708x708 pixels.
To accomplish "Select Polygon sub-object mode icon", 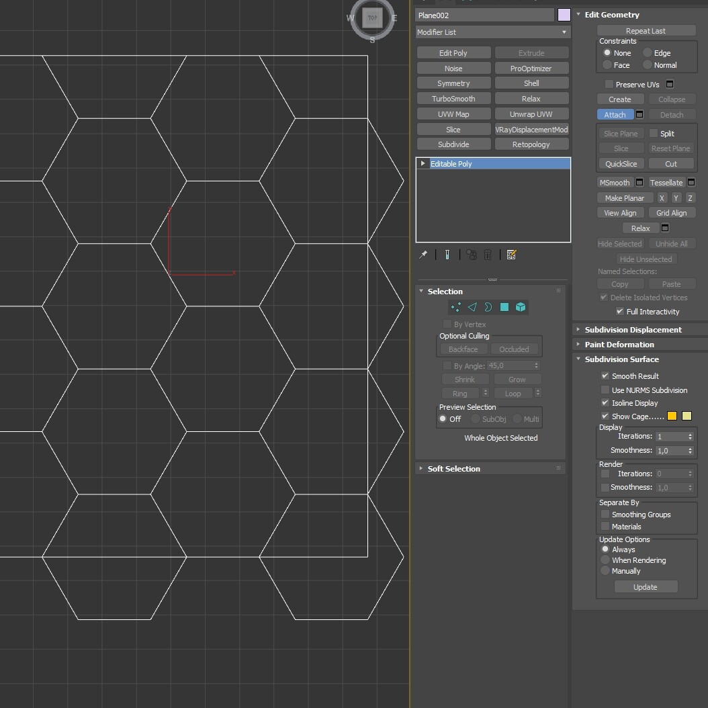I will (x=504, y=307).
